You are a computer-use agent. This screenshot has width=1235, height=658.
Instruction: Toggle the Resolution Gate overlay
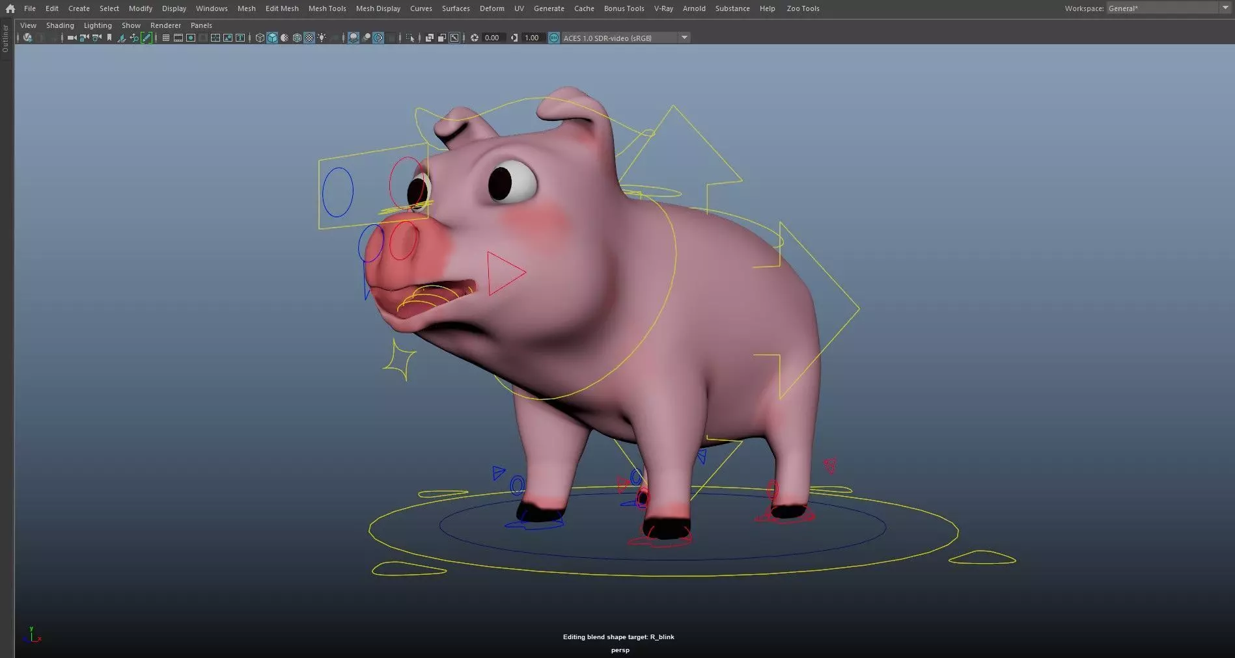pos(191,38)
